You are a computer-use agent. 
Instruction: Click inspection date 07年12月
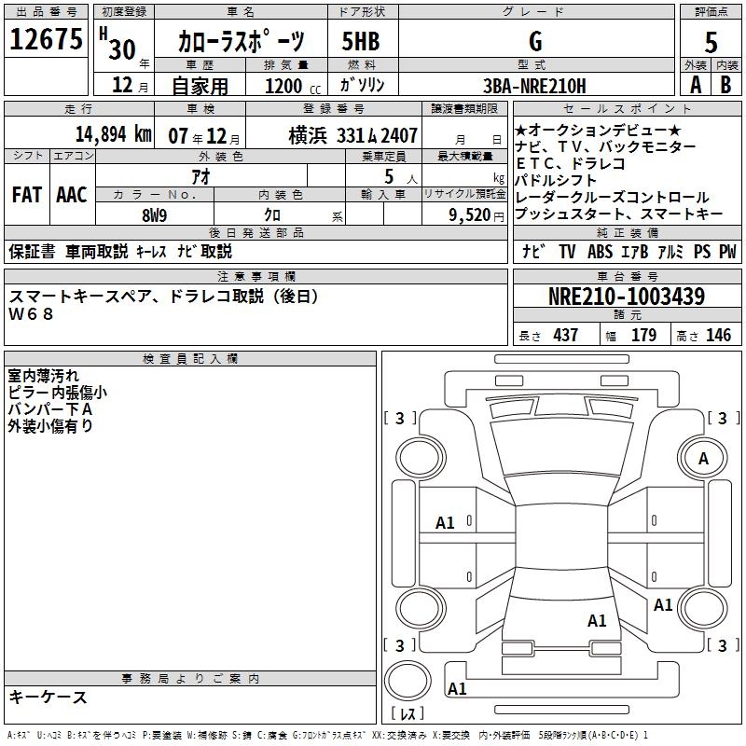click(x=203, y=136)
